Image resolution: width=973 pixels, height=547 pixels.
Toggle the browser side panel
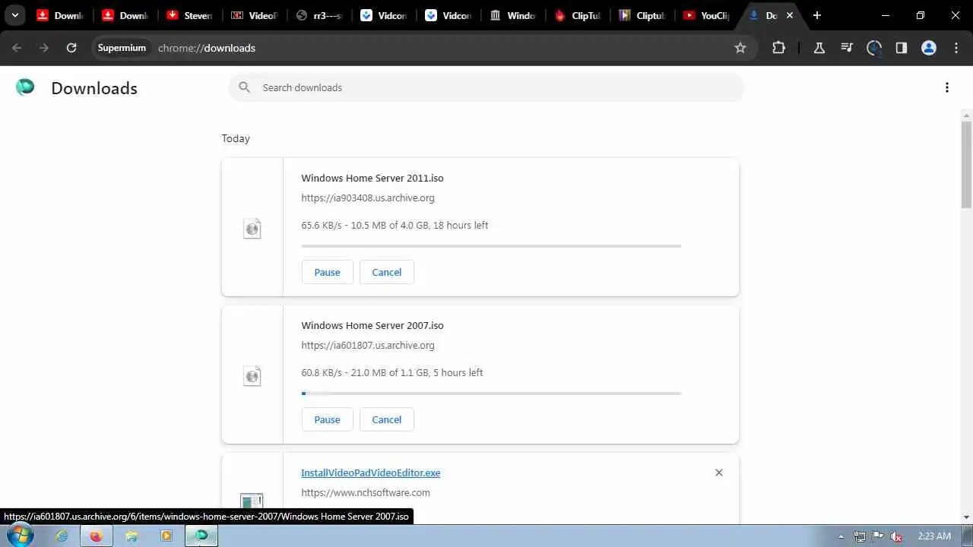coord(902,48)
